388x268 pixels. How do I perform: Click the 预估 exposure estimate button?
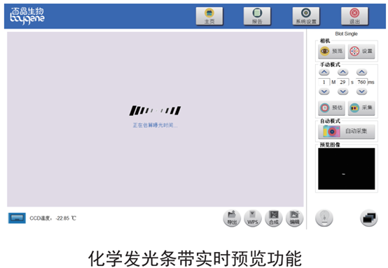[331, 108]
